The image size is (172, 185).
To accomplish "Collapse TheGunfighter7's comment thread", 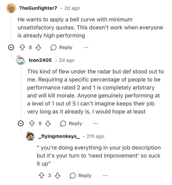I will 11,47.
